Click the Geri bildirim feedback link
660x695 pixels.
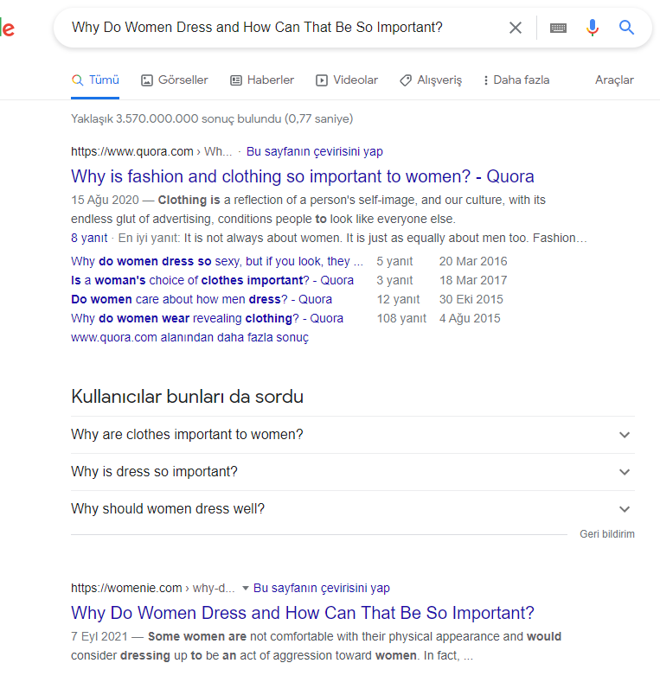click(x=606, y=534)
